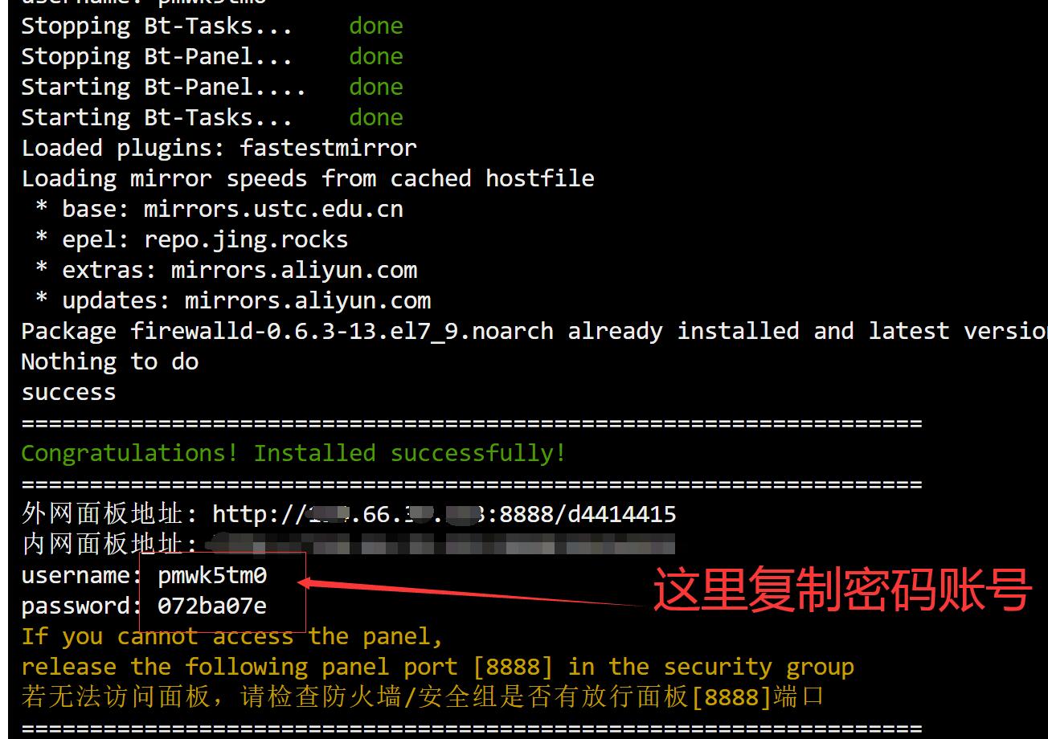
Task: Select the green "Congratulations! Installed successfully!" message
Action: [293, 453]
